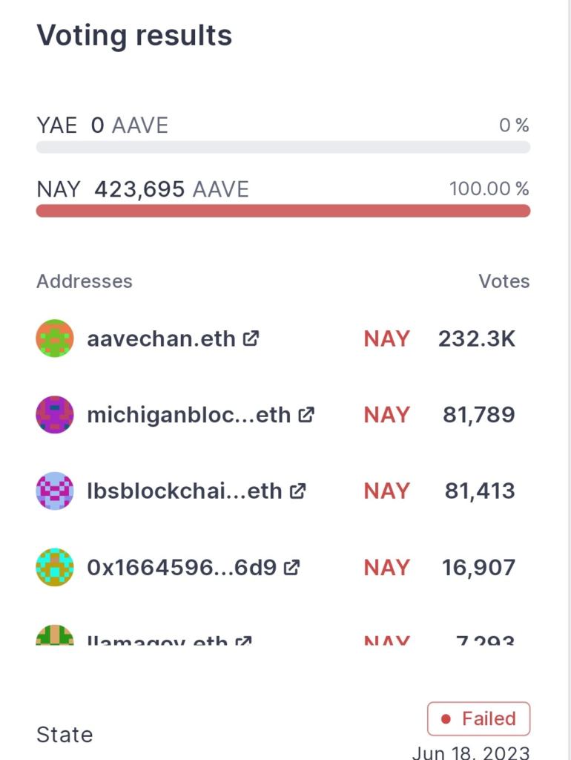Image resolution: width=571 pixels, height=760 pixels.
Task: Click the empty YAE vote progress bar
Action: [283, 147]
